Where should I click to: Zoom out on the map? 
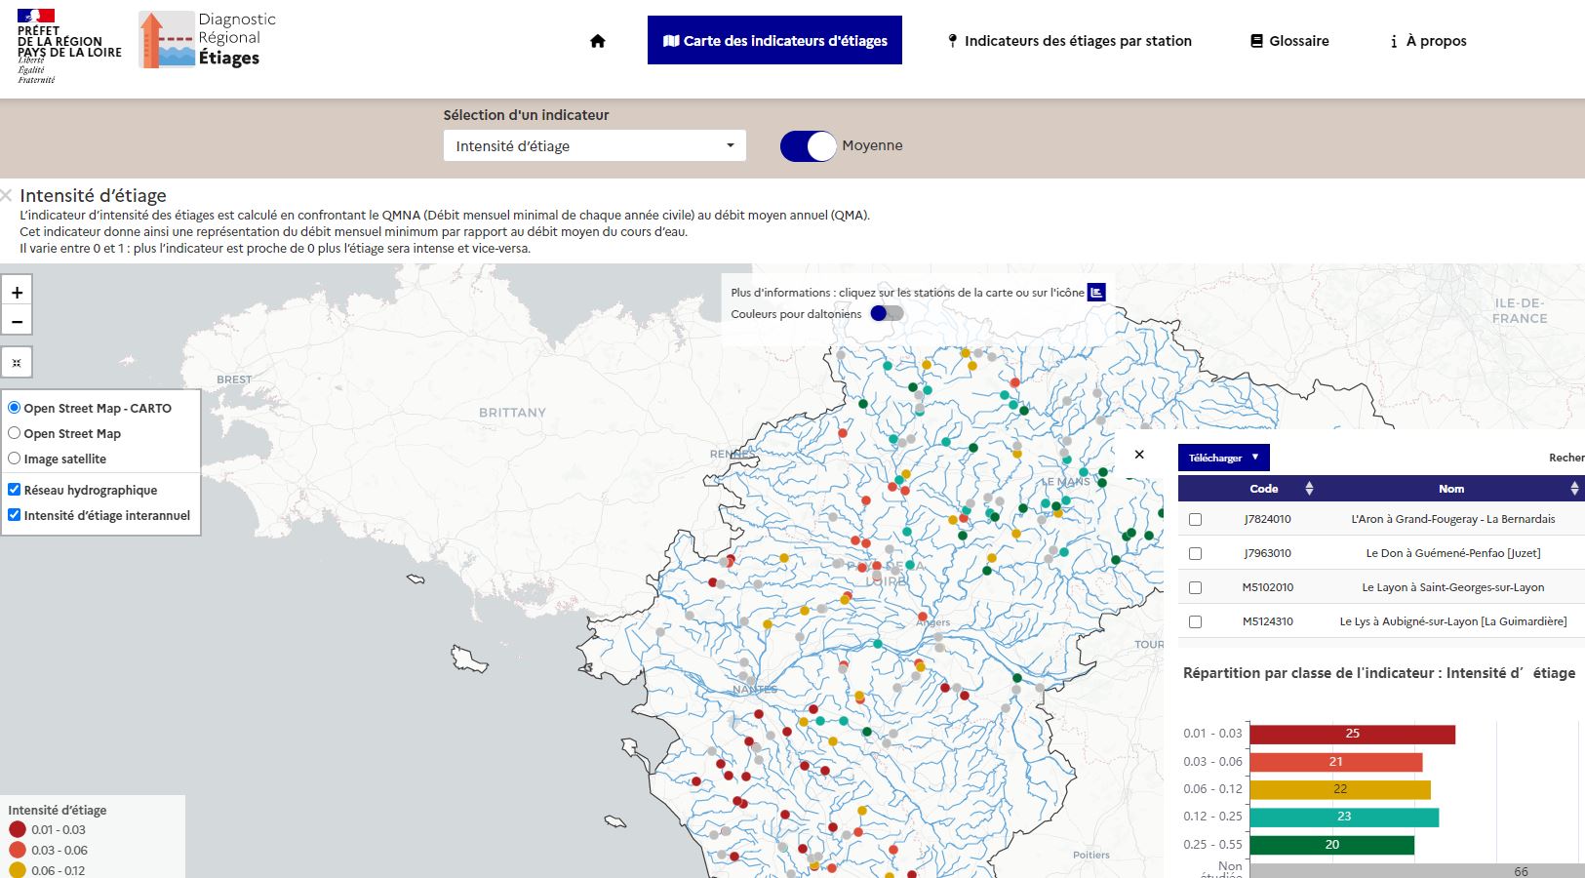point(17,320)
